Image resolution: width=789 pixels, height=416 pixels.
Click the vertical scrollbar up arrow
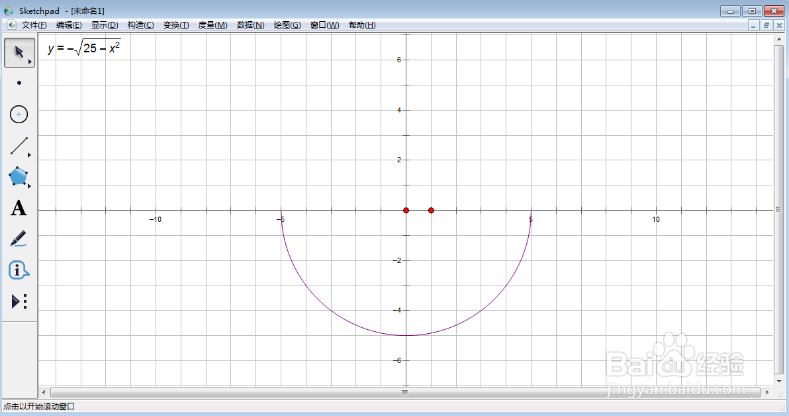[779, 39]
